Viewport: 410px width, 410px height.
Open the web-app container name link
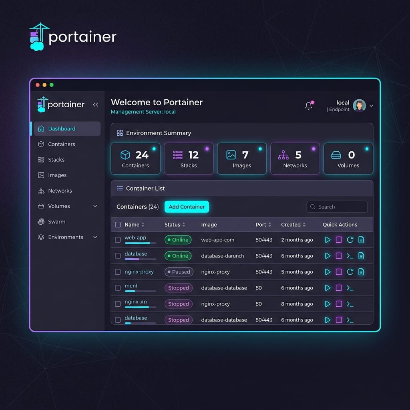tap(135, 237)
